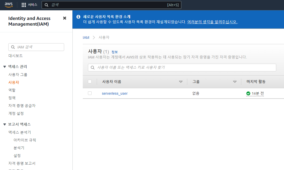Collapse the 보고서 액세스 section
This screenshot has height=170, width=284.
coord(5,124)
